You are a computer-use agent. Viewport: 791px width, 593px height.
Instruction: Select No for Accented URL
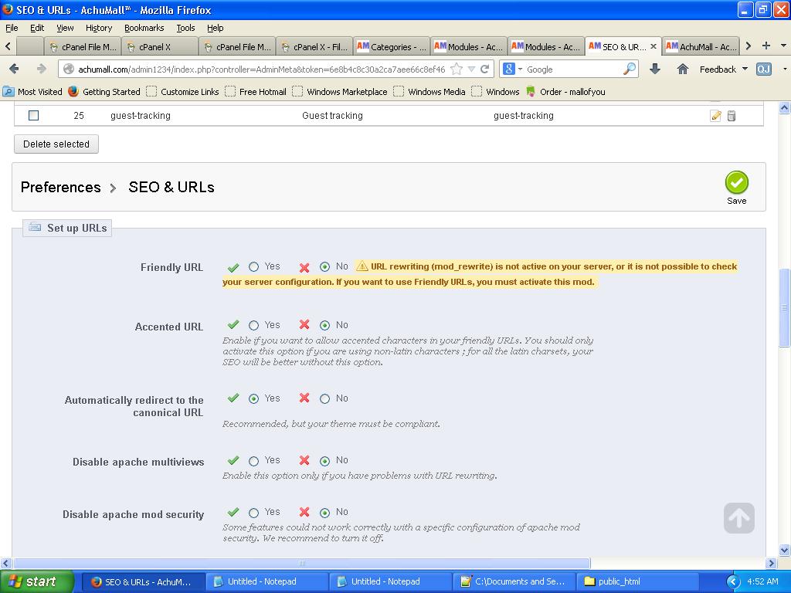325,325
